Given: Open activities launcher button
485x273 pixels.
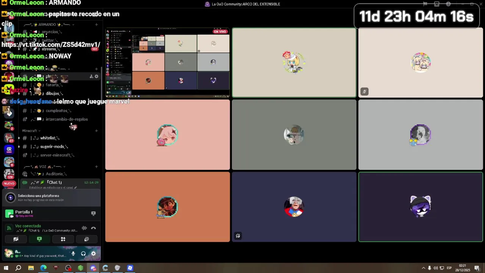Looking at the screenshot, I should point(63,239).
